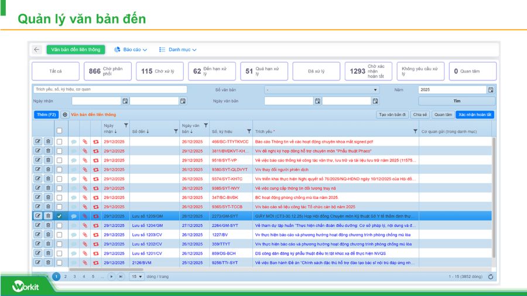
Task: Click the Tìm search button
Action: [457, 101]
